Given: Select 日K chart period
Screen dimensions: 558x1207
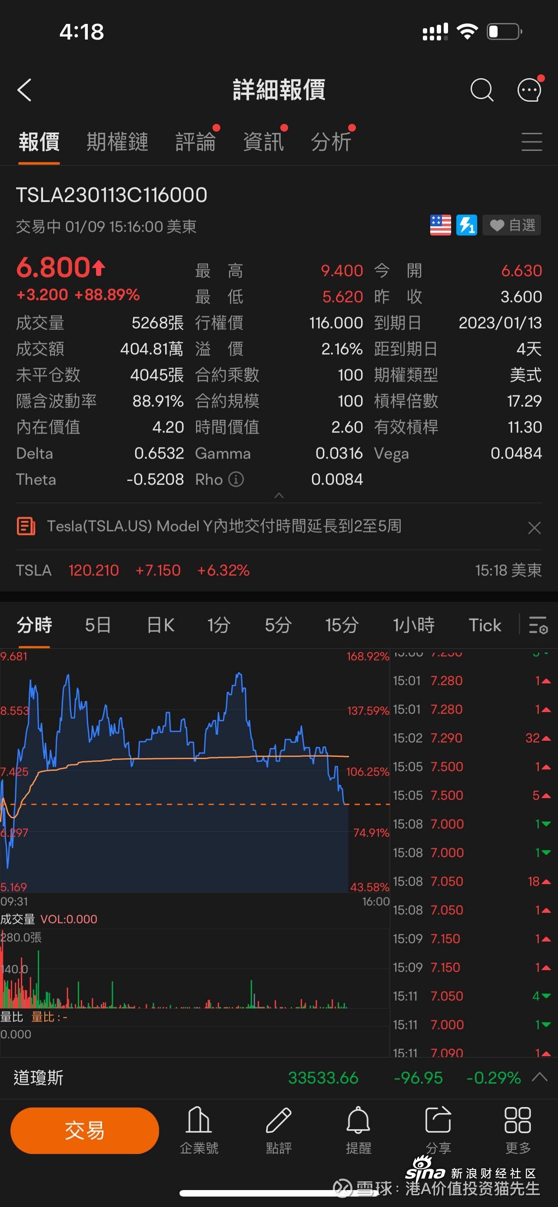Looking at the screenshot, I should (x=160, y=625).
